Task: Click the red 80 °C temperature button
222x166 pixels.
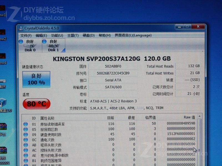Action: pyautogui.click(x=36, y=104)
